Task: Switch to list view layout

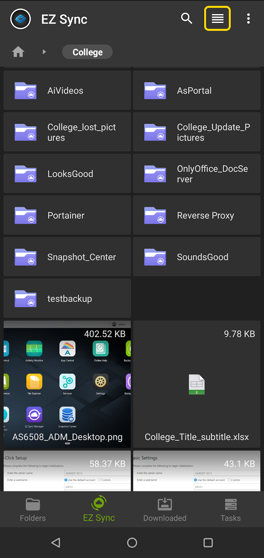Action: click(x=217, y=18)
